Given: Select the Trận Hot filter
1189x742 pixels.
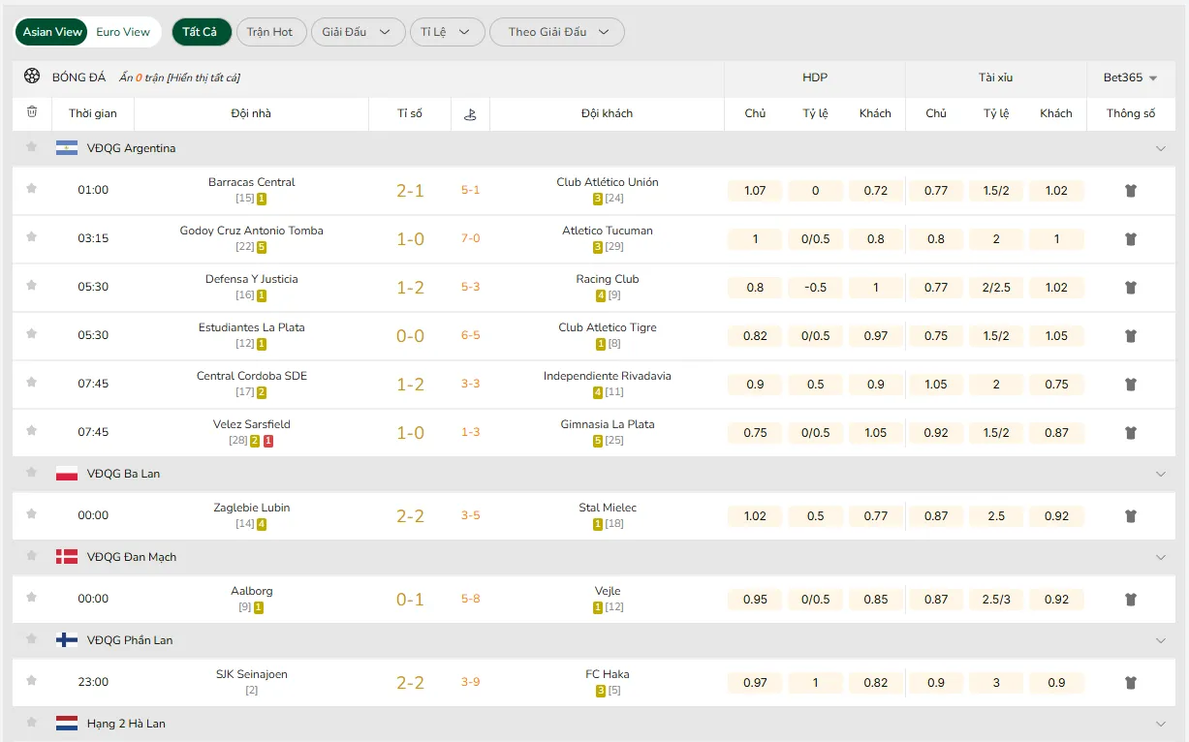Looking at the screenshot, I should (270, 32).
